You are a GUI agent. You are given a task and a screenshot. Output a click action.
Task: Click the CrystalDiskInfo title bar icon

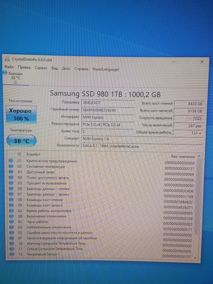7,58
